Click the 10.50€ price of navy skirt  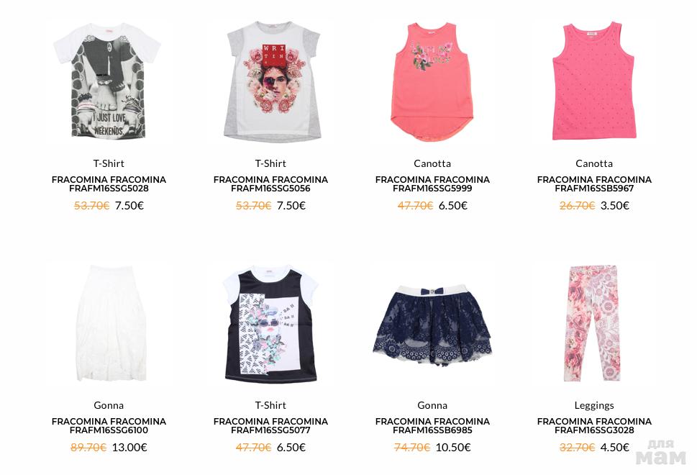[x=453, y=447]
